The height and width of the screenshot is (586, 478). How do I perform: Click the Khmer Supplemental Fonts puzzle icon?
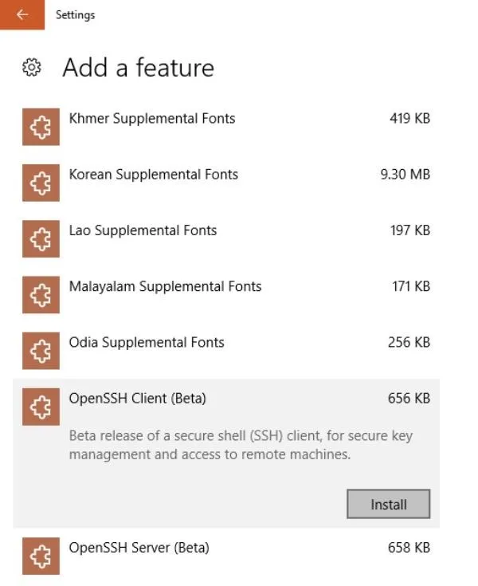[41, 127]
